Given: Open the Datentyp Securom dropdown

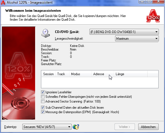Looking at the screenshot, I should 47,127.
